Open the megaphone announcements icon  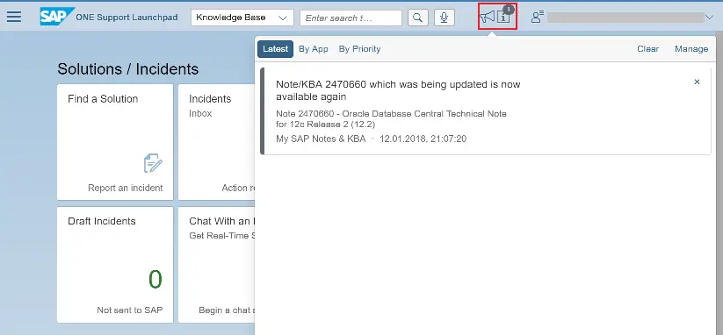click(x=488, y=17)
